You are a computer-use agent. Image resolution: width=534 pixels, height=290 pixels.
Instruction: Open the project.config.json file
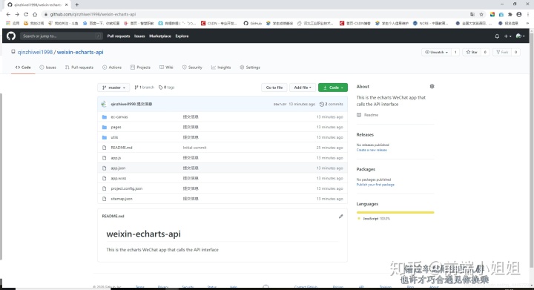click(126, 188)
